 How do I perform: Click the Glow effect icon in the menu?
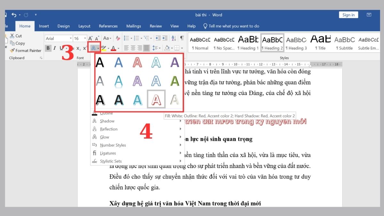tap(94, 137)
